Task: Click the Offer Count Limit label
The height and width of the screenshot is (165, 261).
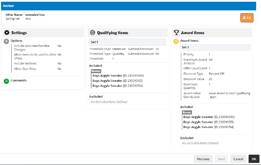Action: 195,68
